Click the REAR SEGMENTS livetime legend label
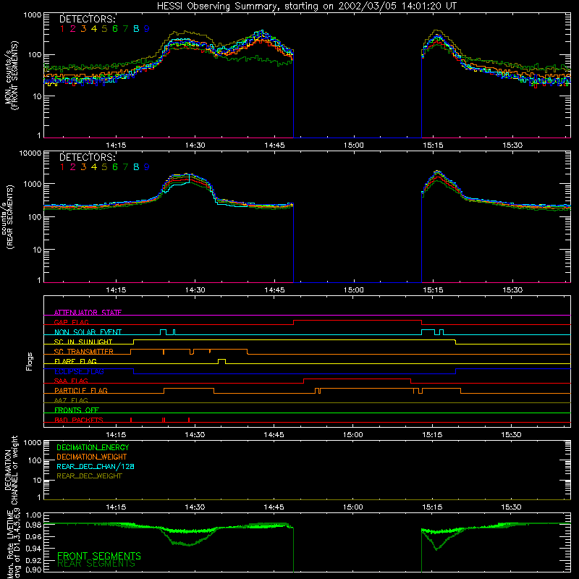Image resolution: width=579 pixels, height=579 pixels. [96, 564]
